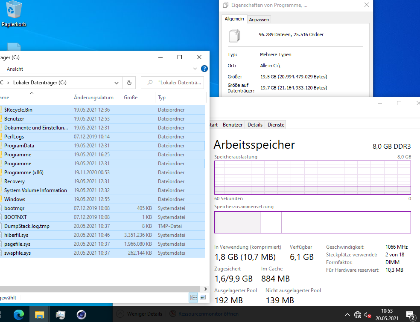The width and height of the screenshot is (420, 322).
Task: Open the network globe tray icon
Action: [358, 315]
